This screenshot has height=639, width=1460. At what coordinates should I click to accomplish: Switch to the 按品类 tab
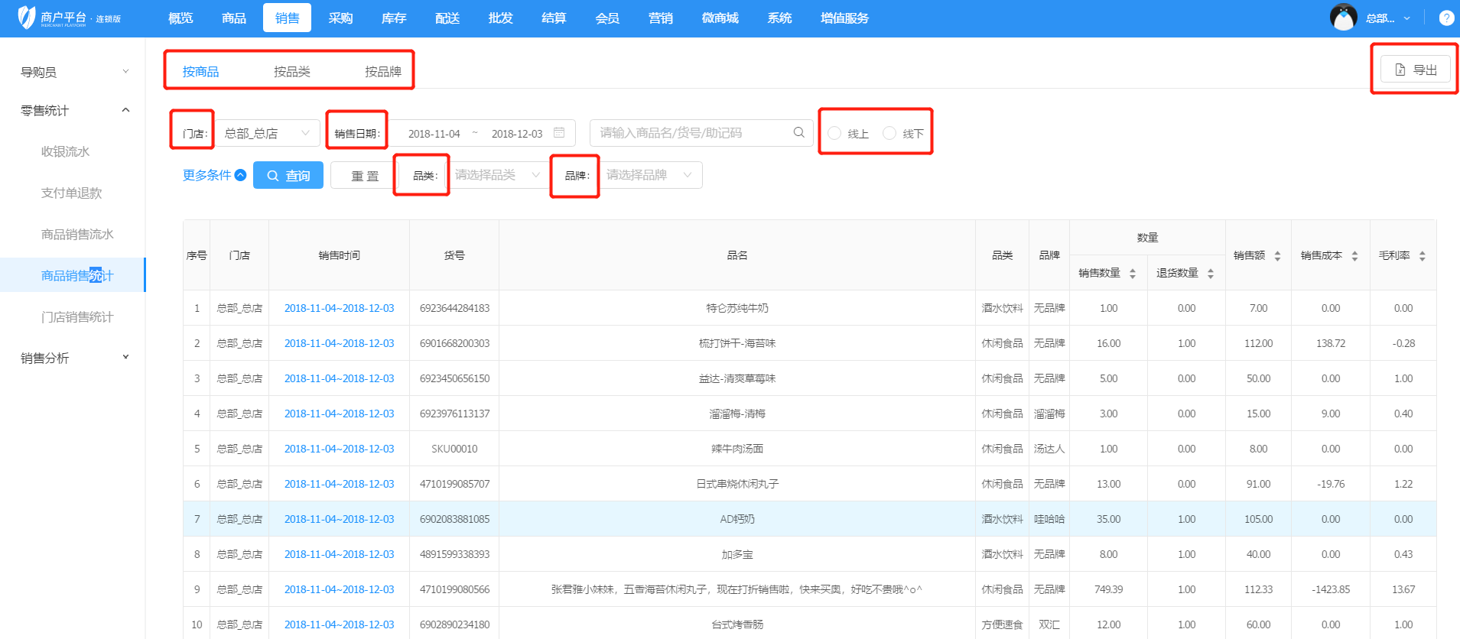pyautogui.click(x=291, y=71)
